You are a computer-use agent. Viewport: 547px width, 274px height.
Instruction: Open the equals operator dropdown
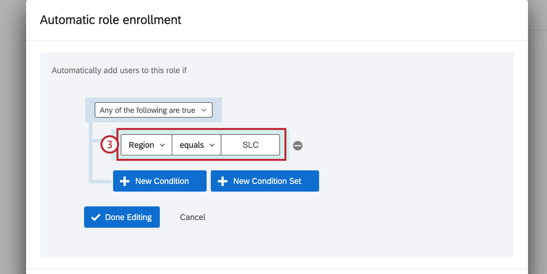(196, 145)
